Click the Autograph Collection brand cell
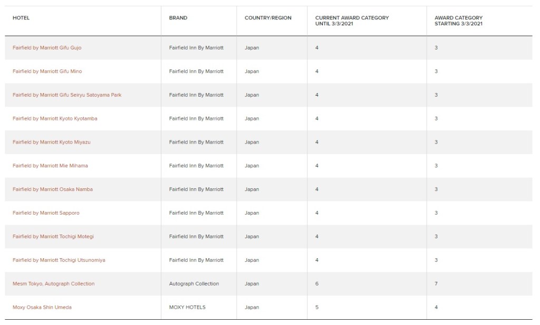 click(194, 284)
